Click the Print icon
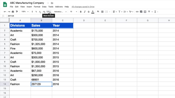Viewport: 175px width, 98px height. pyautogui.click(x=13, y=12)
